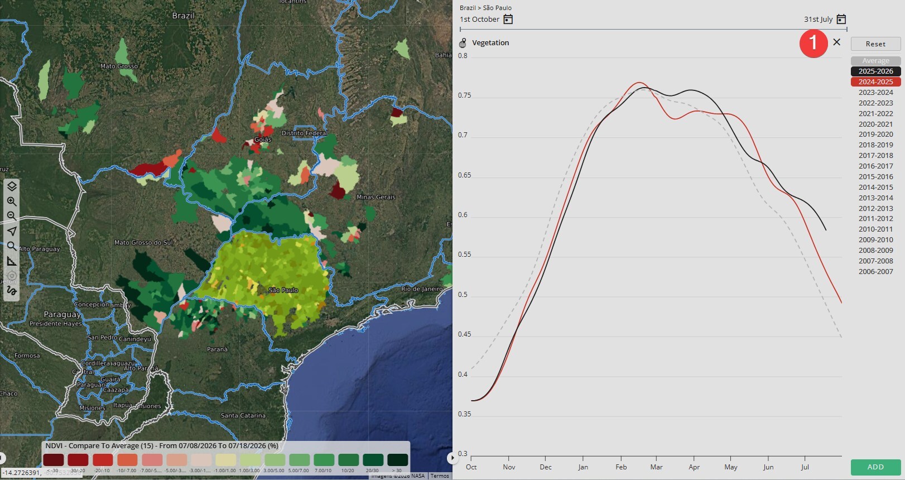This screenshot has width=905, height=480.
Task: Select the ruler measurement tool
Action: (x=12, y=261)
